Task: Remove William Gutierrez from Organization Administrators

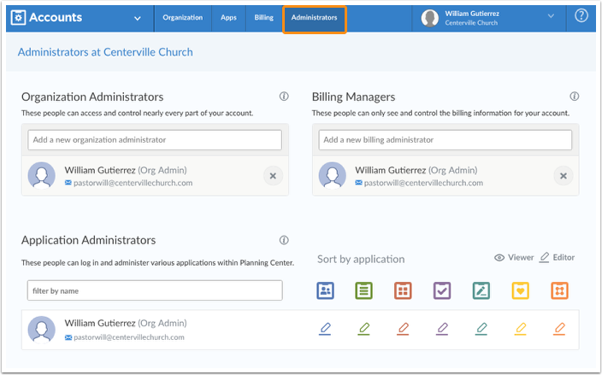Action: point(273,176)
